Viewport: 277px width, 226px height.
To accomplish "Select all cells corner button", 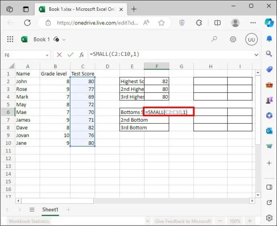I will tap(11, 66).
